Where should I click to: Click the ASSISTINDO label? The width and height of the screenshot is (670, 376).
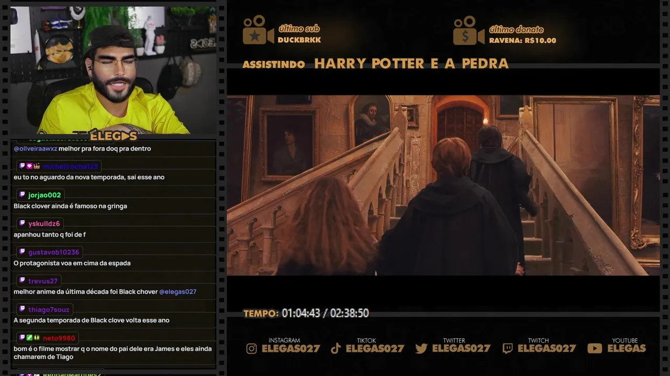point(274,65)
